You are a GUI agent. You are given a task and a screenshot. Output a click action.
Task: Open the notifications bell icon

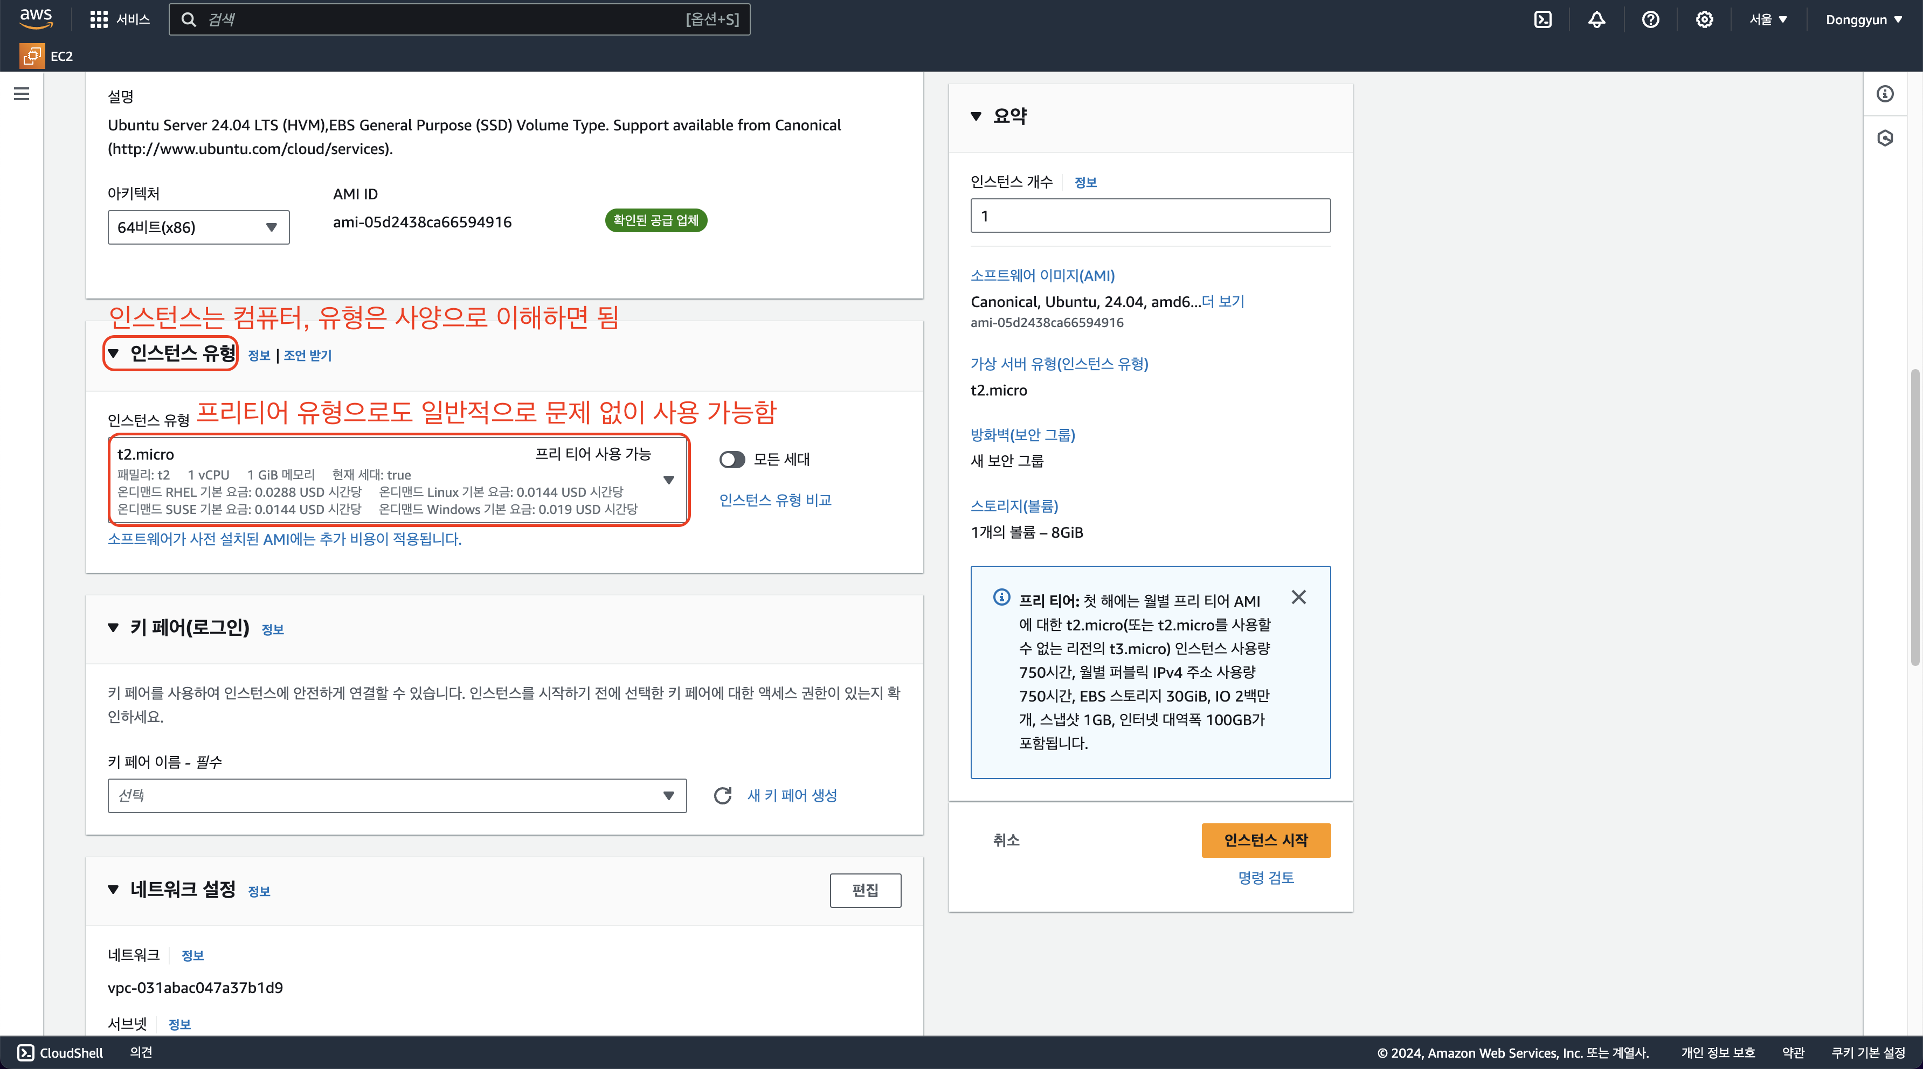pos(1596,19)
